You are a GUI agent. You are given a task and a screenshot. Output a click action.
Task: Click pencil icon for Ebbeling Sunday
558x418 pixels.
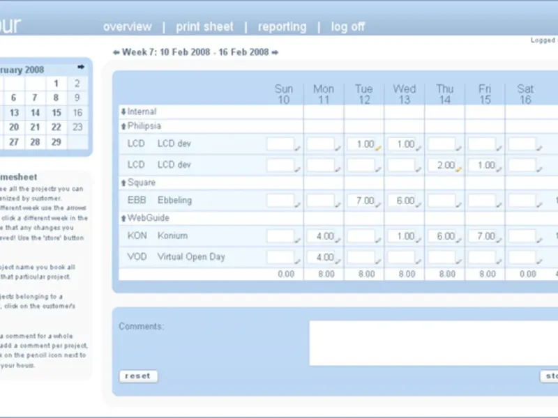(x=298, y=205)
